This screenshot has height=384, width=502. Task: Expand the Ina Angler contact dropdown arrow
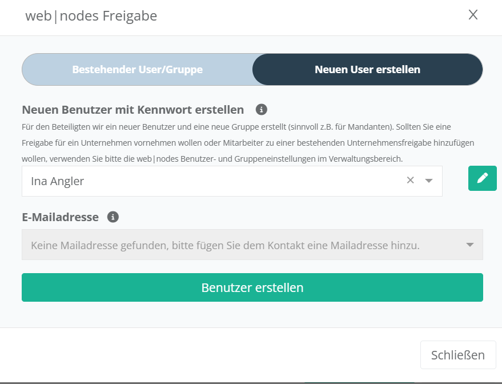point(429,181)
